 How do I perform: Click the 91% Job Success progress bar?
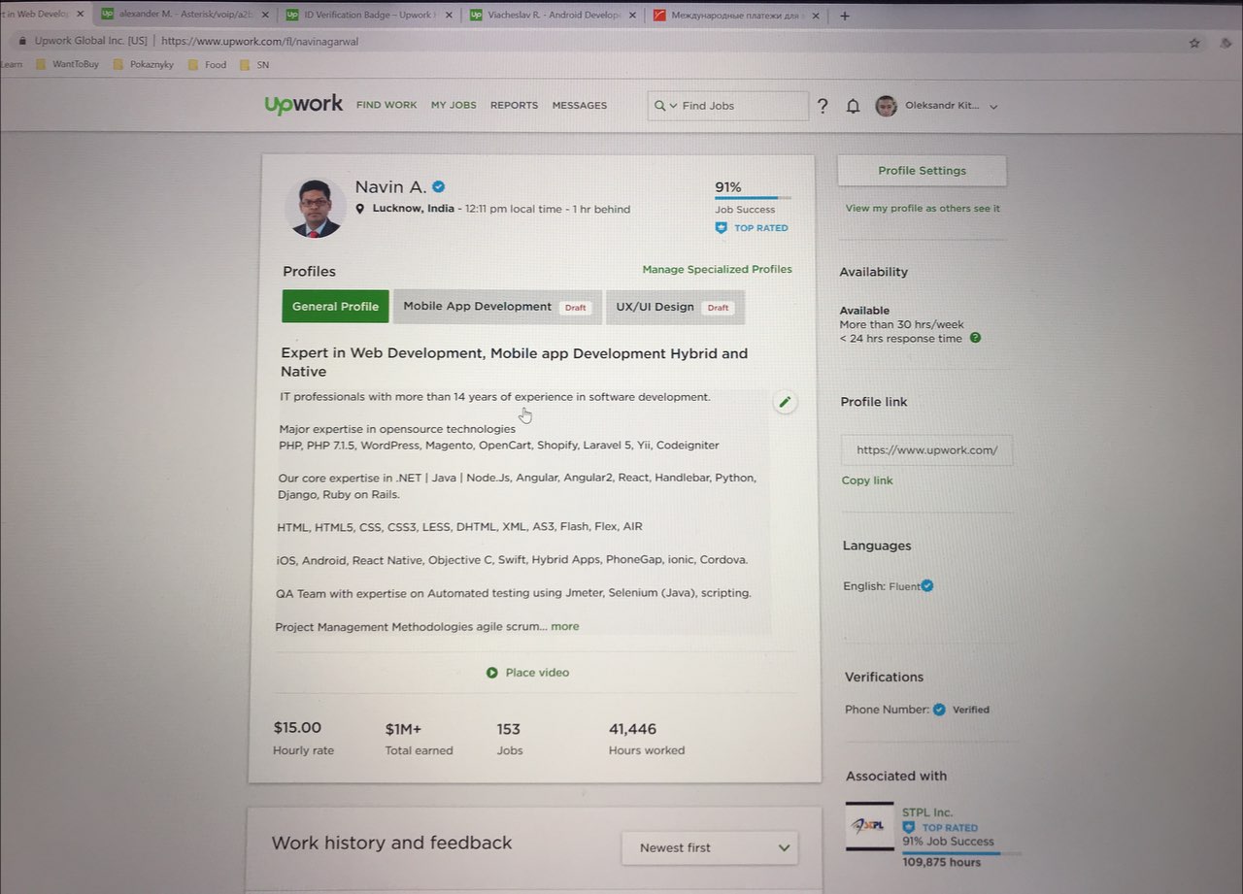click(x=753, y=198)
